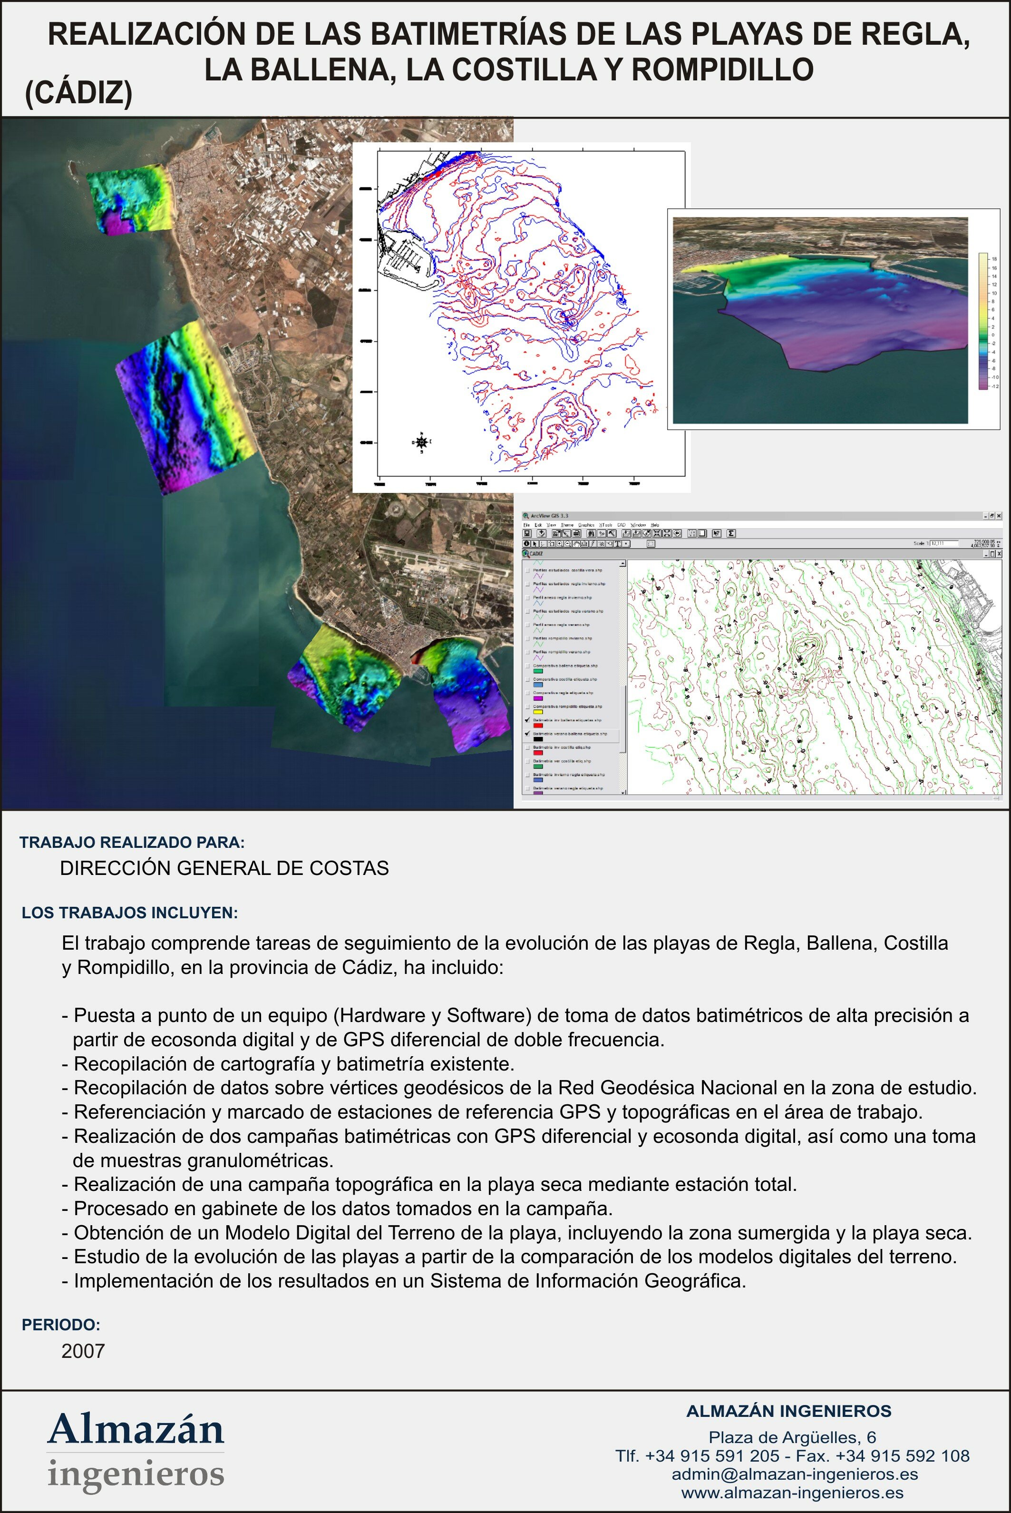1011x1513 pixels.
Task: Open the Theme menu in ArcView
Action: pos(567,525)
